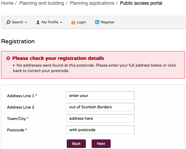The width and height of the screenshot is (186, 149).
Task: Click the red error cross icon
Action: pos(8,58)
